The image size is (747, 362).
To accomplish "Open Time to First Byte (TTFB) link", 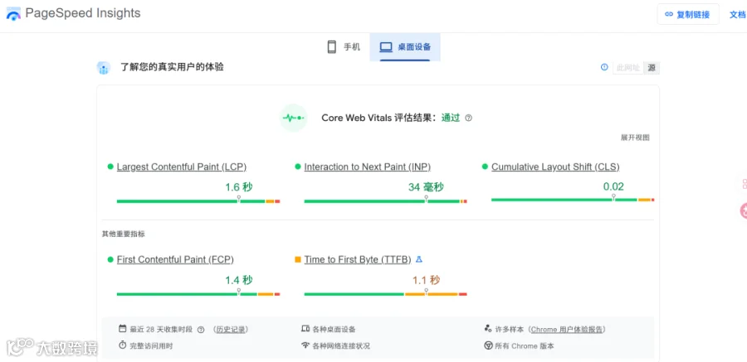I will tap(358, 260).
